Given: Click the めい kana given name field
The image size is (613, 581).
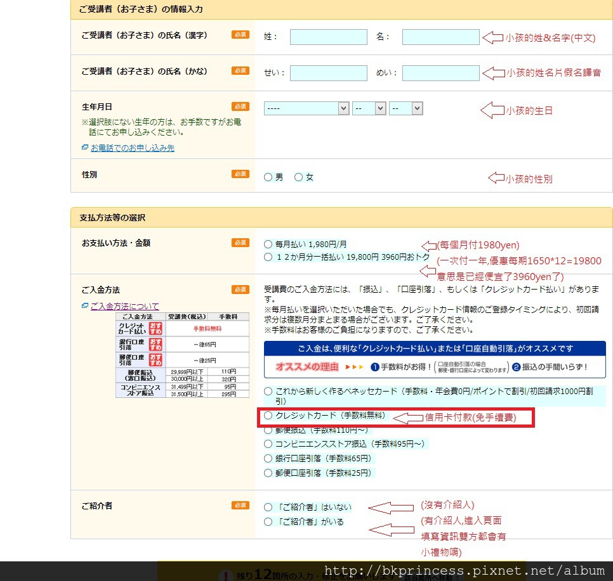Looking at the screenshot, I should click(x=440, y=73).
